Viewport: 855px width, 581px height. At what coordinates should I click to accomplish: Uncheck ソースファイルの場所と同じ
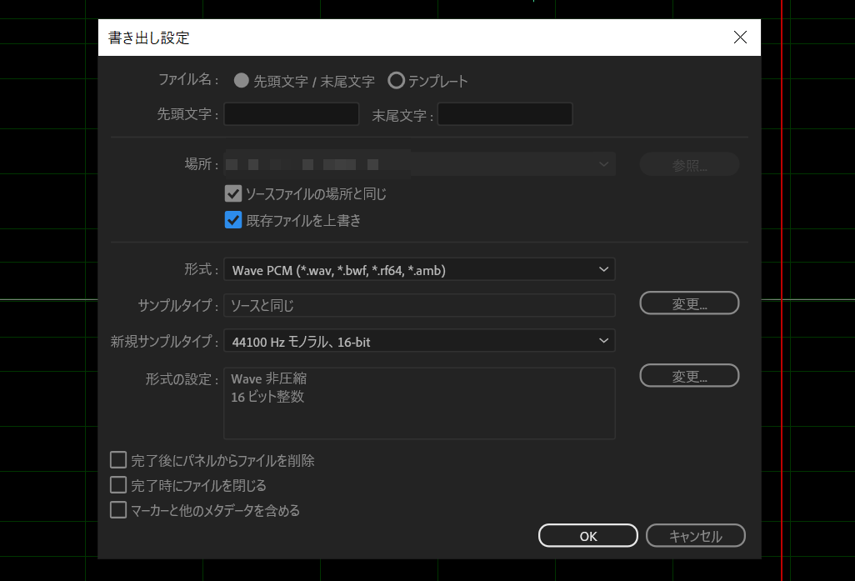[x=233, y=193]
